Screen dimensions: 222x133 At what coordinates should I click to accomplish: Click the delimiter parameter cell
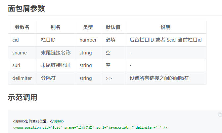22,78
